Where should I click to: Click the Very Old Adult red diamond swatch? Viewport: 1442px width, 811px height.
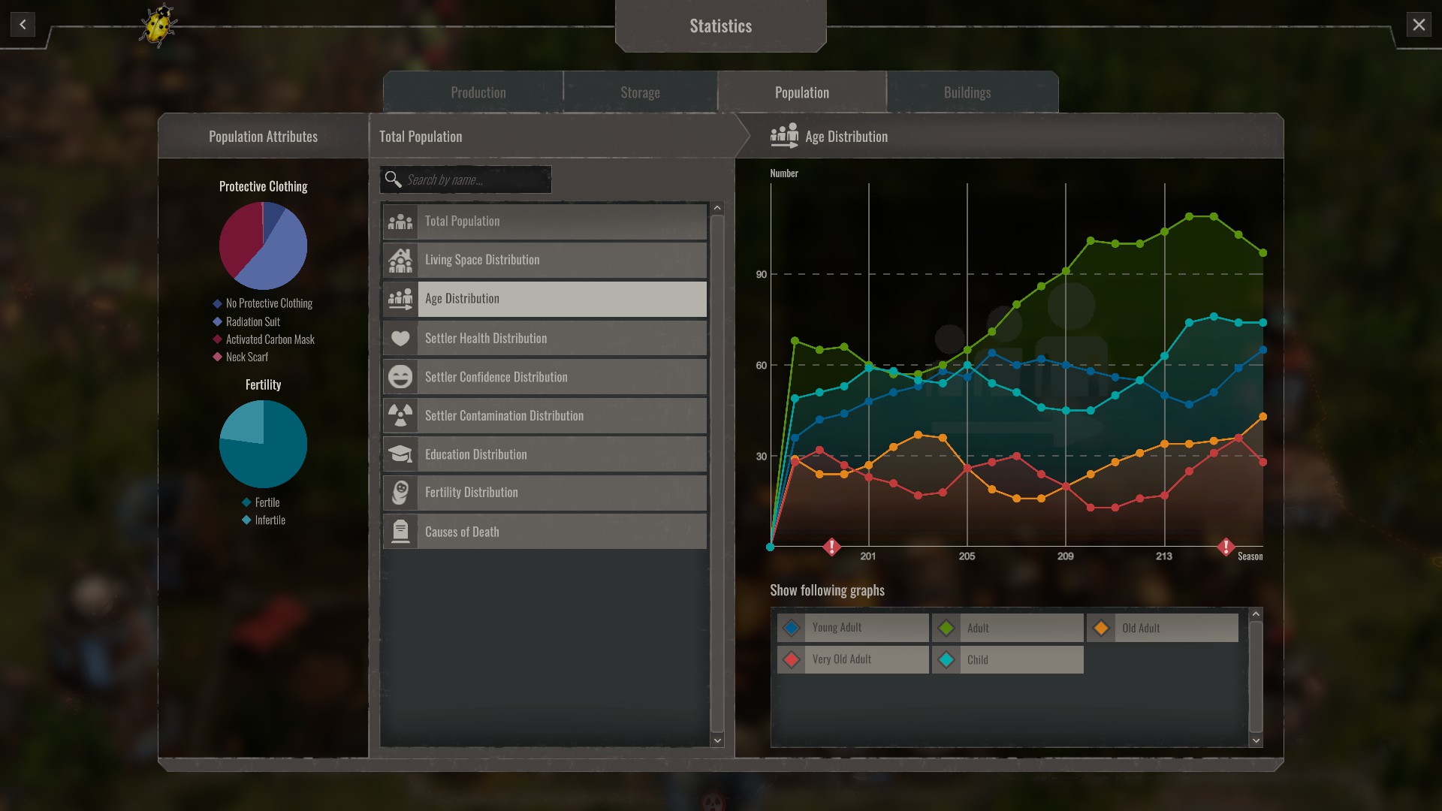[x=792, y=659]
